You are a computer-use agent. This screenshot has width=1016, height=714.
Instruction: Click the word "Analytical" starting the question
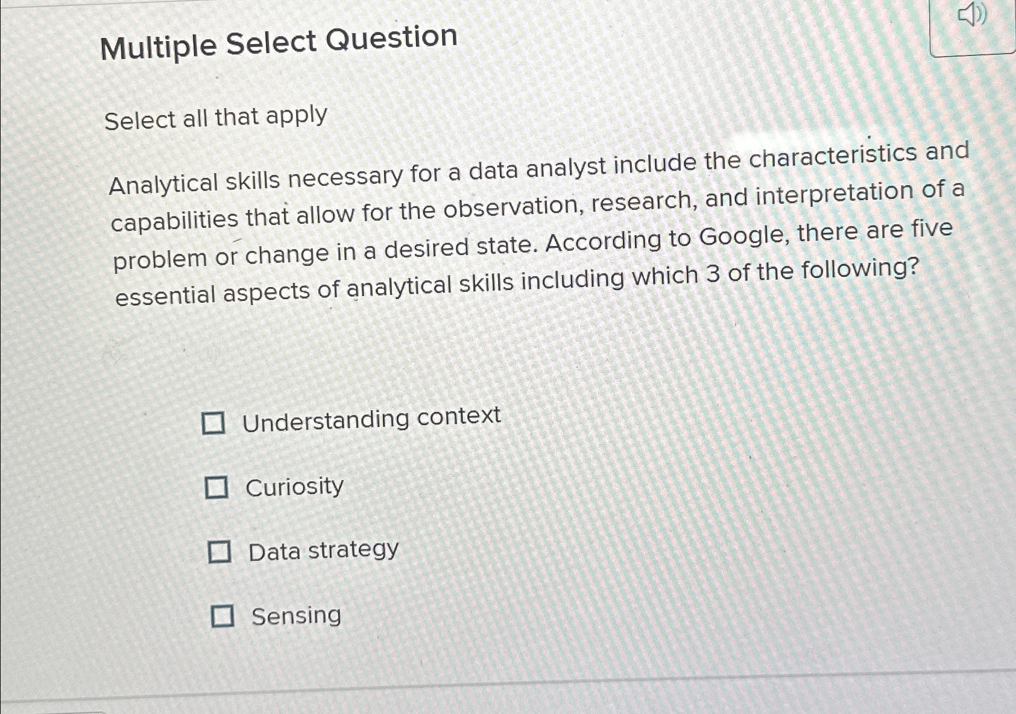pos(163,184)
